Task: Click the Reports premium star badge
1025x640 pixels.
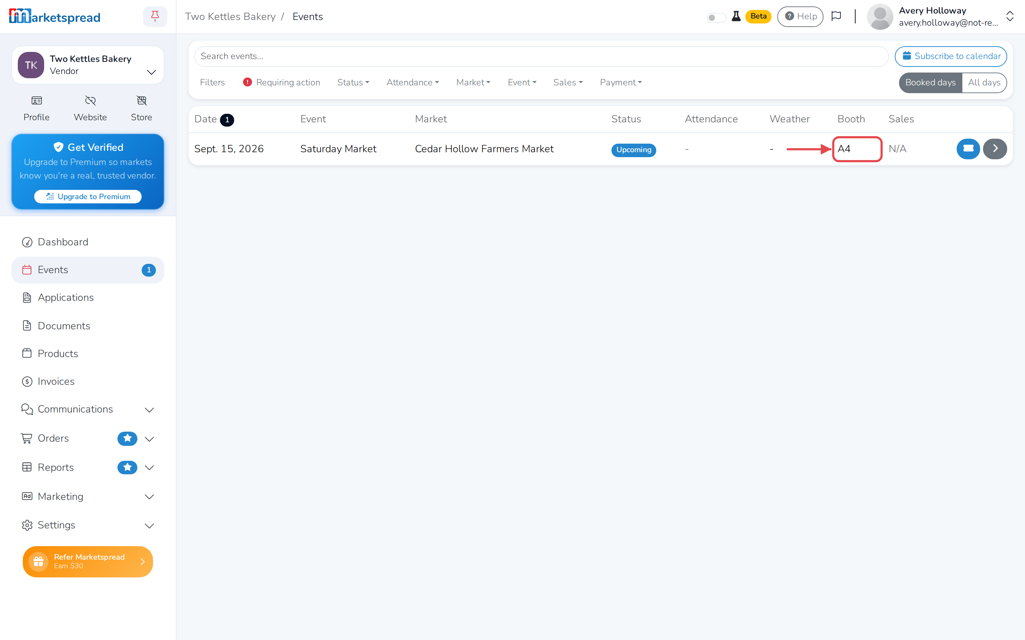Action: tap(127, 467)
